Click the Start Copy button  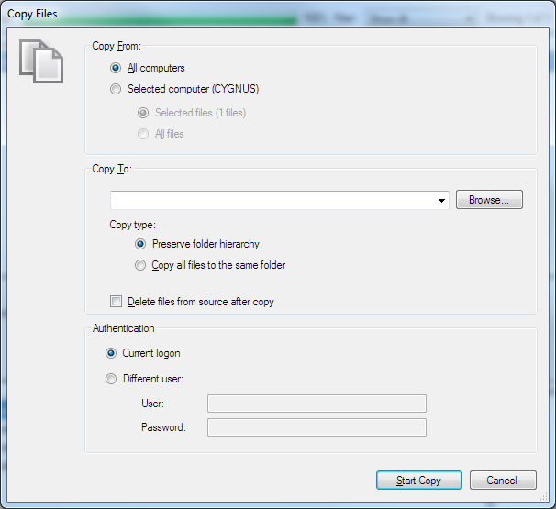[419, 481]
